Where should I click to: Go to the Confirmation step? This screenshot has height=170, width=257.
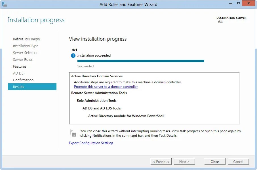[23, 80]
